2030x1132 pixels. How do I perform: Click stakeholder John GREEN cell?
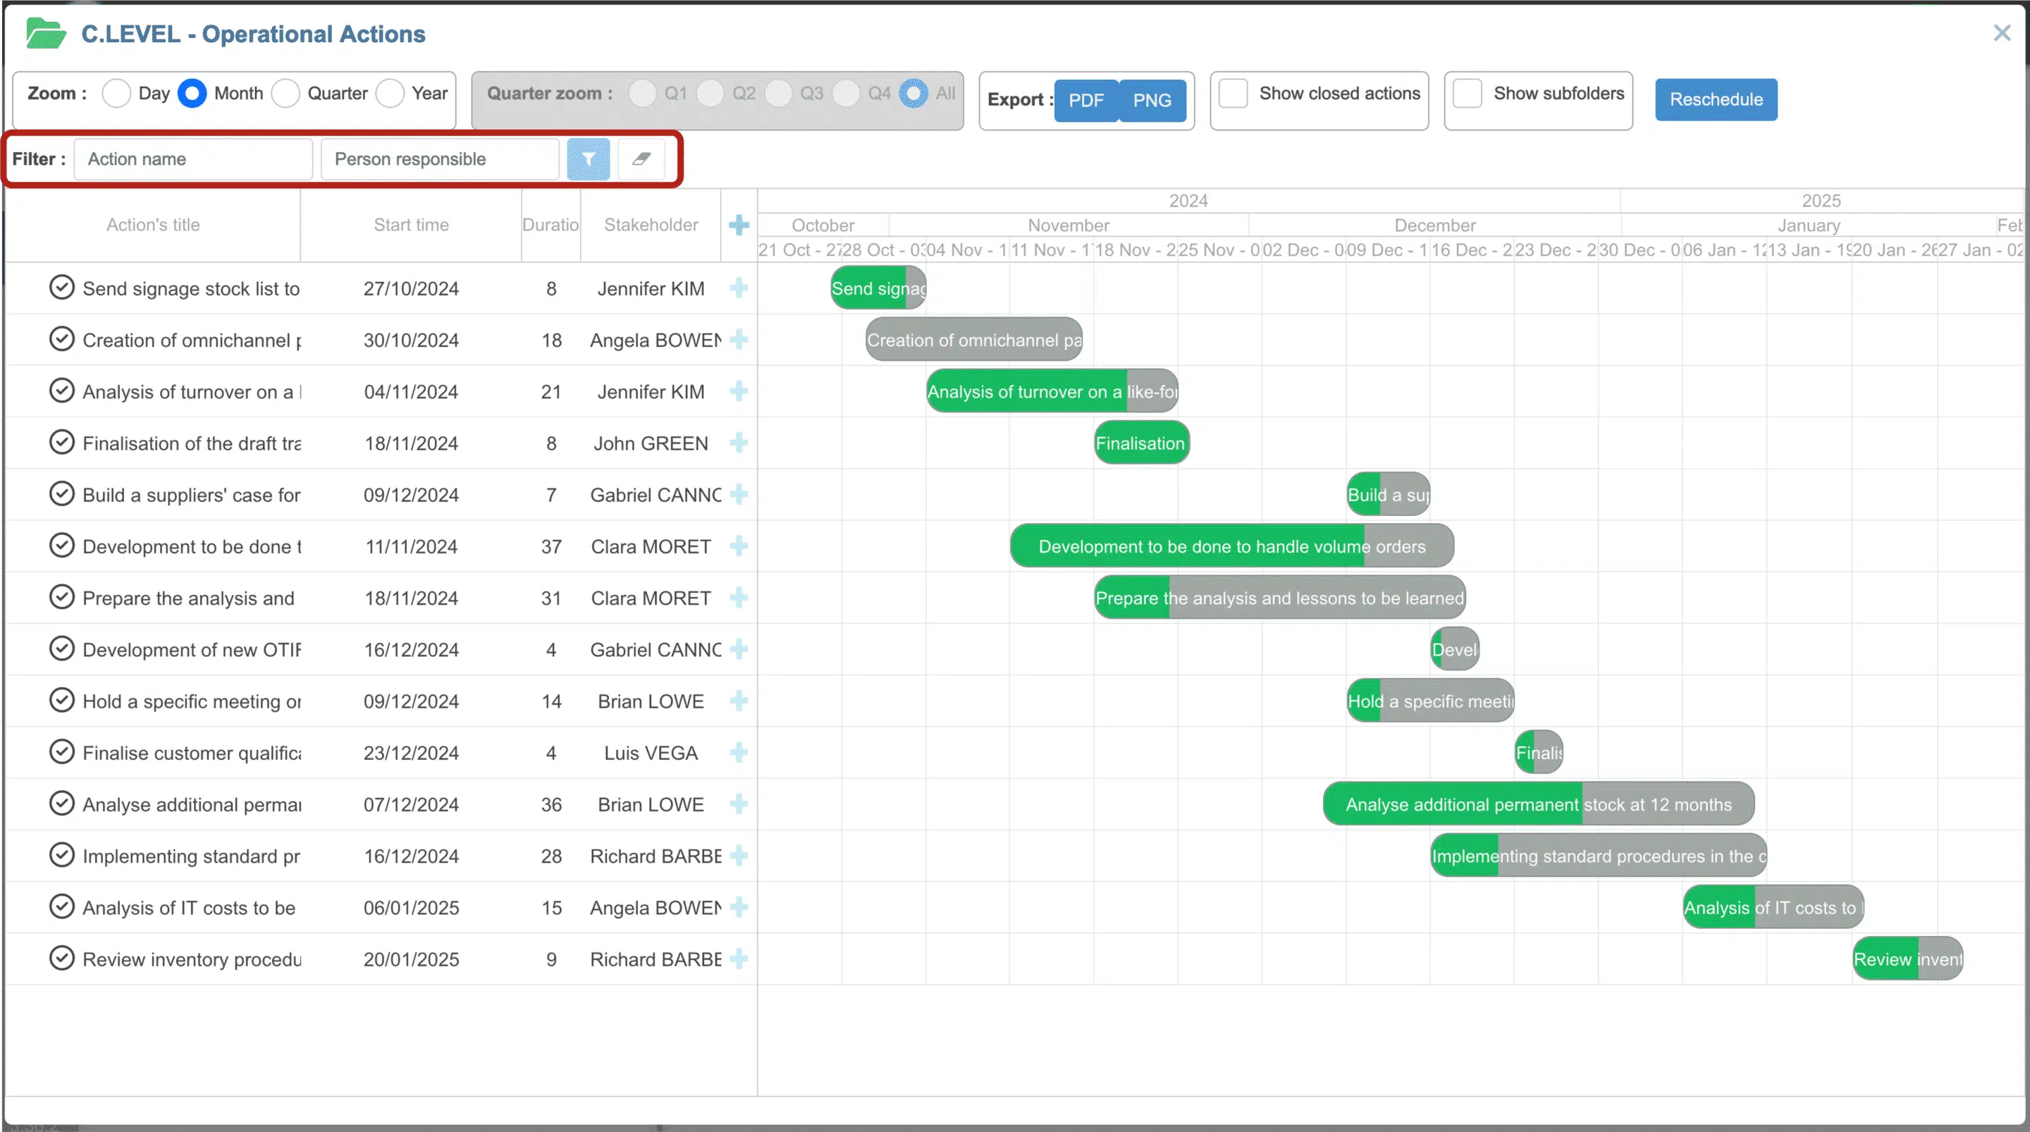(x=651, y=443)
